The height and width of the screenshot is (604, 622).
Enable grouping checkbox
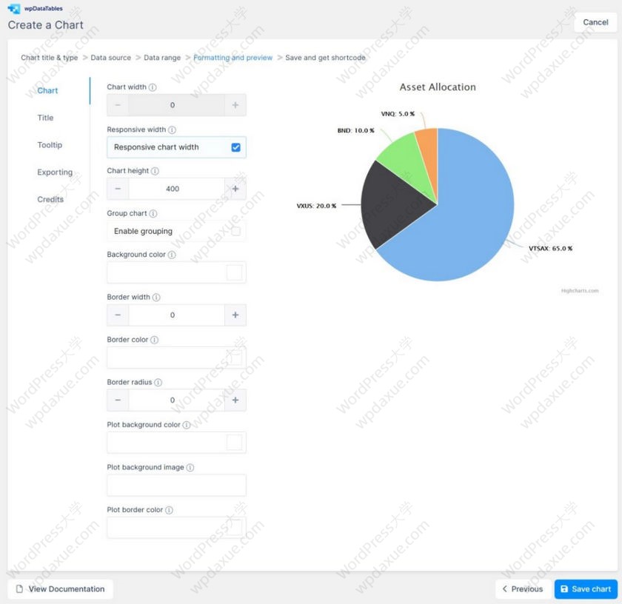(x=235, y=231)
